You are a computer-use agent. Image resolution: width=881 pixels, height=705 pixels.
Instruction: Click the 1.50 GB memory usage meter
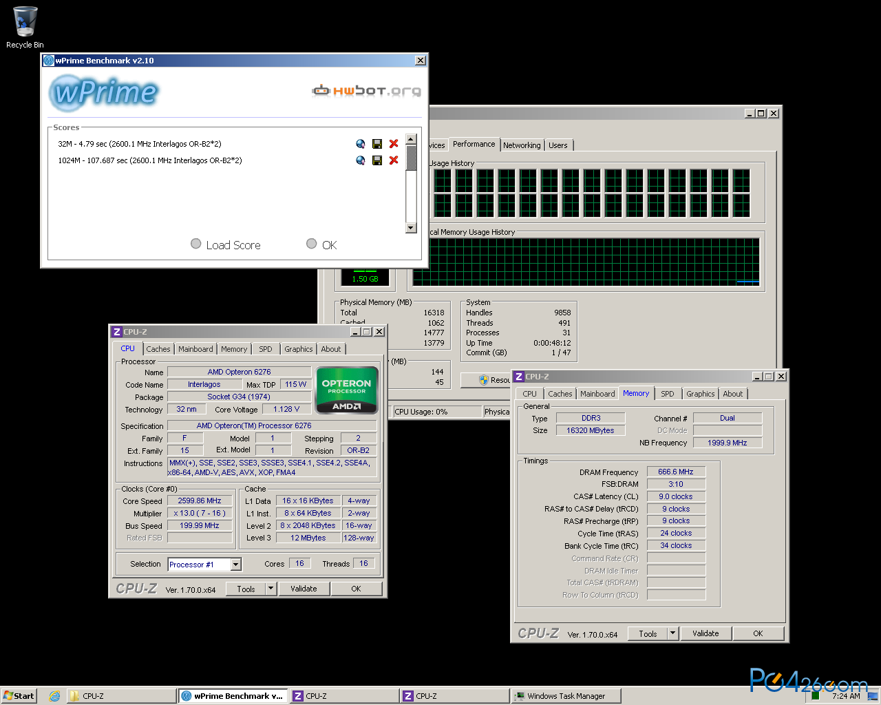point(365,277)
